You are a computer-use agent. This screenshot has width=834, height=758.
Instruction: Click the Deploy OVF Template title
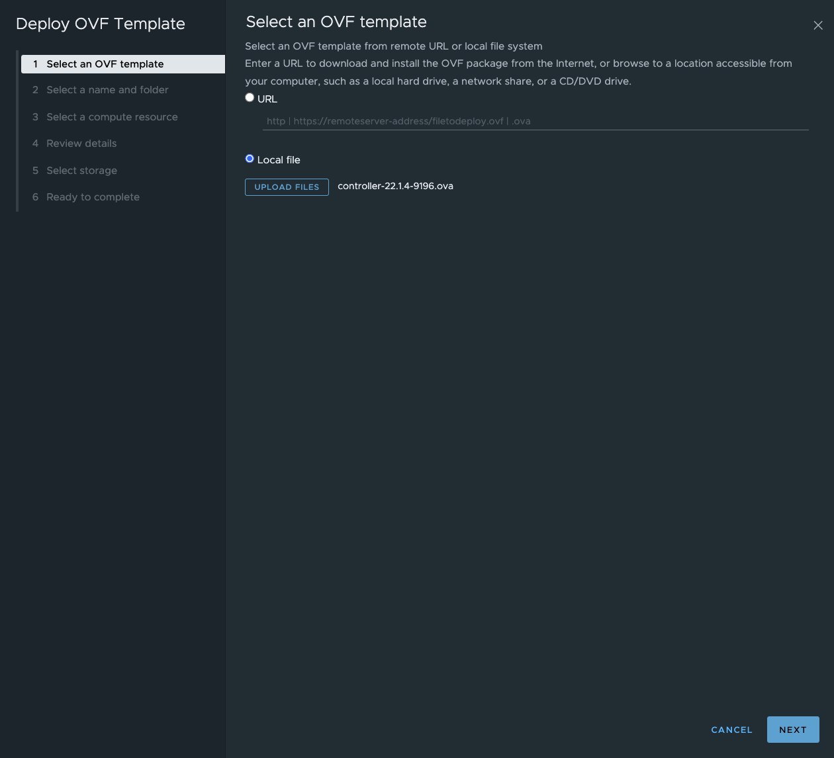click(x=101, y=24)
